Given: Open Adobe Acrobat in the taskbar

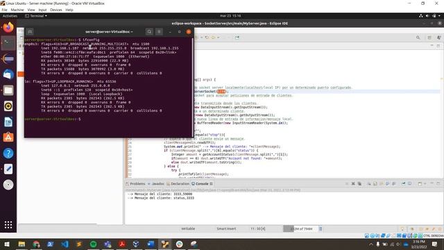Looking at the screenshot, I should pos(122,244).
